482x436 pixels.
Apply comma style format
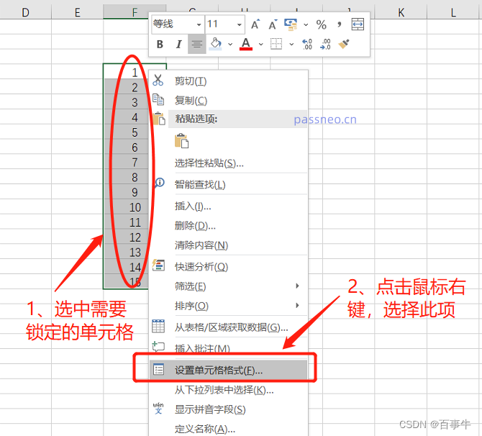click(340, 24)
